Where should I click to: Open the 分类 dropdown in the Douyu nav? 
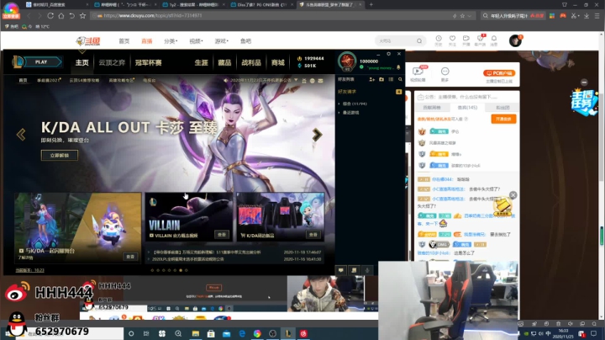click(171, 41)
